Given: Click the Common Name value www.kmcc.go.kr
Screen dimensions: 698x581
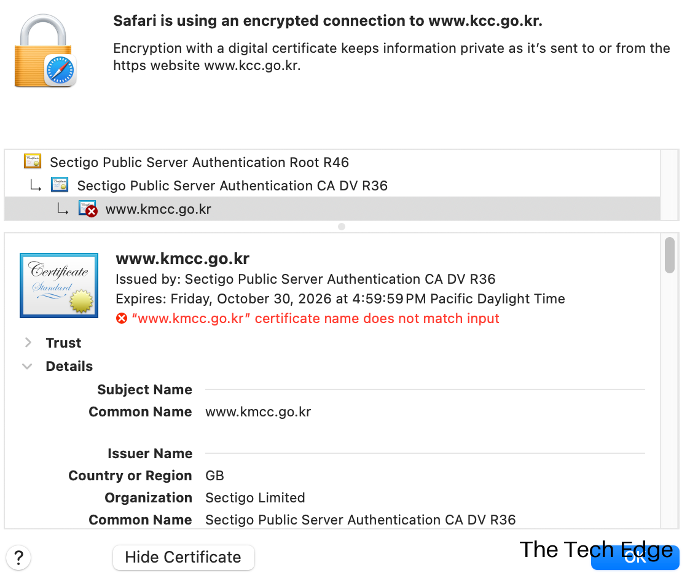Looking at the screenshot, I should click(x=258, y=412).
